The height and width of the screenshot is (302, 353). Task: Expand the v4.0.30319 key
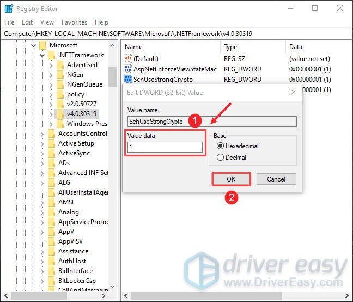(x=51, y=114)
